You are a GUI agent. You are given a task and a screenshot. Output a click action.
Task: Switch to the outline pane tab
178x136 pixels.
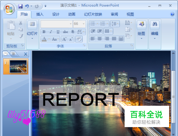pos(14,54)
